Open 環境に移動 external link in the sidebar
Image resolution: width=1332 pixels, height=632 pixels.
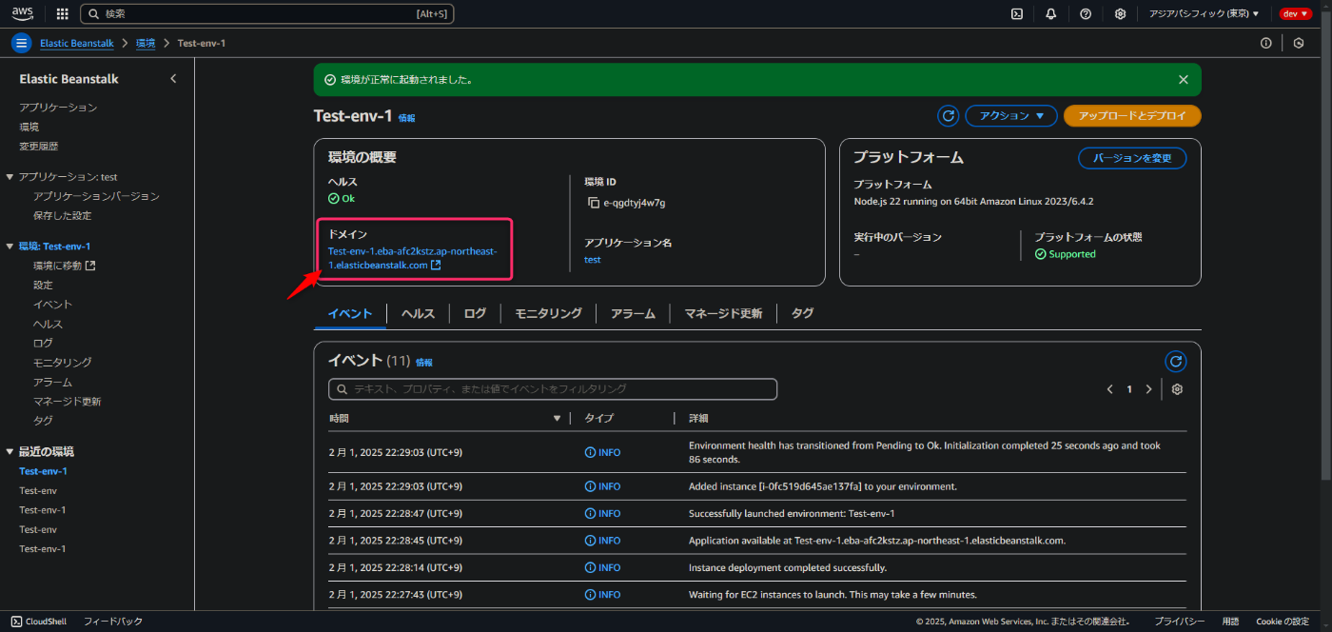click(65, 266)
